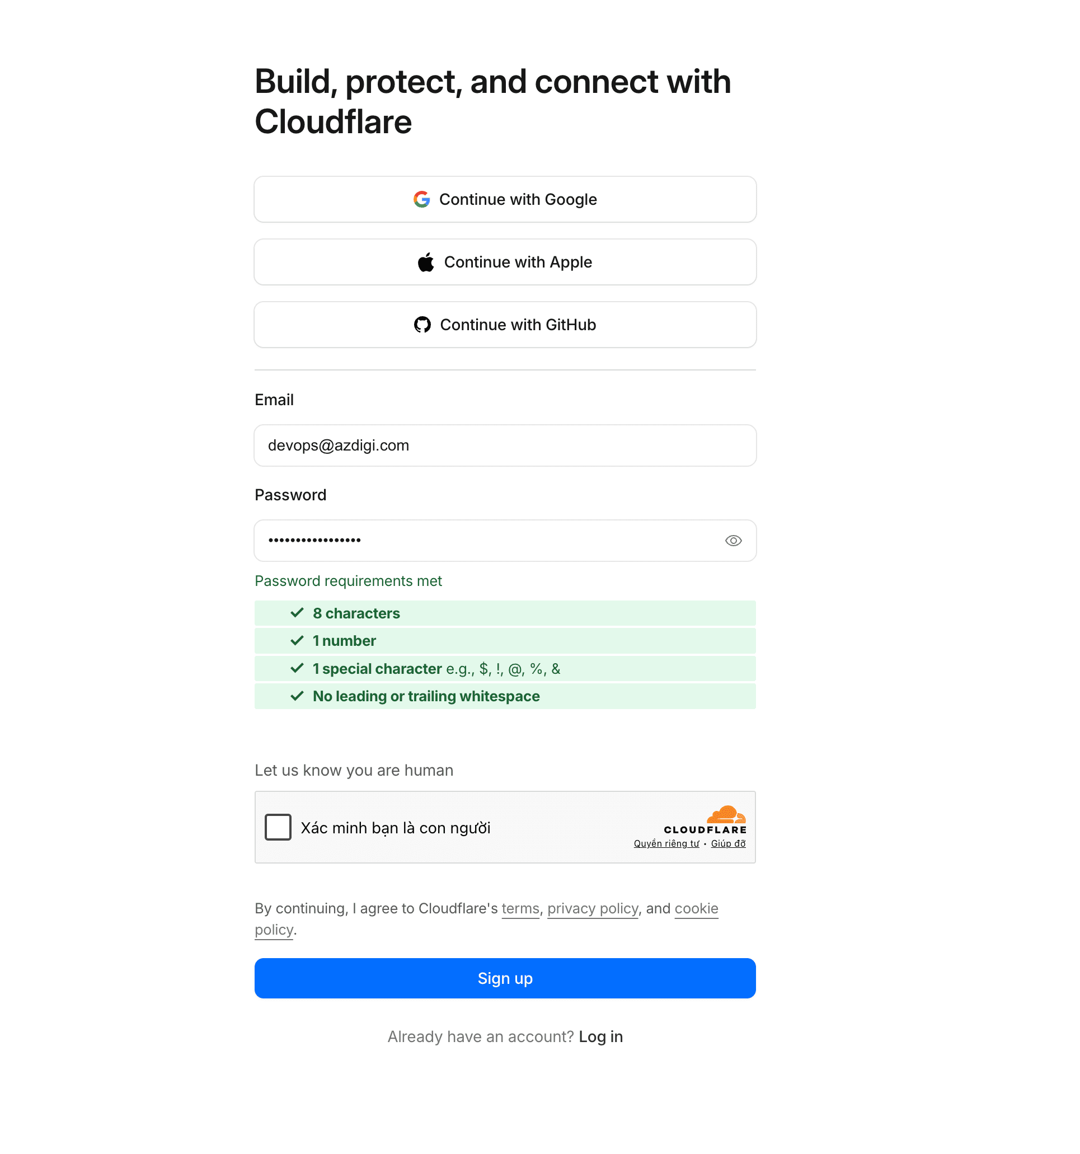Click the Apple logo icon
The image size is (1080, 1154).
(x=425, y=262)
